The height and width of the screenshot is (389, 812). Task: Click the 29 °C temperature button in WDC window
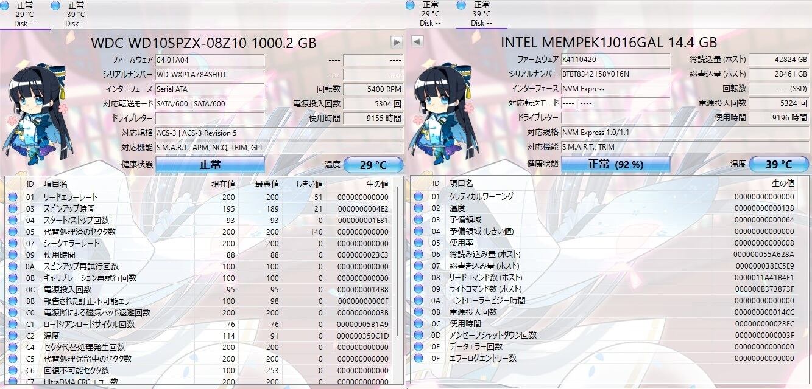coord(373,165)
